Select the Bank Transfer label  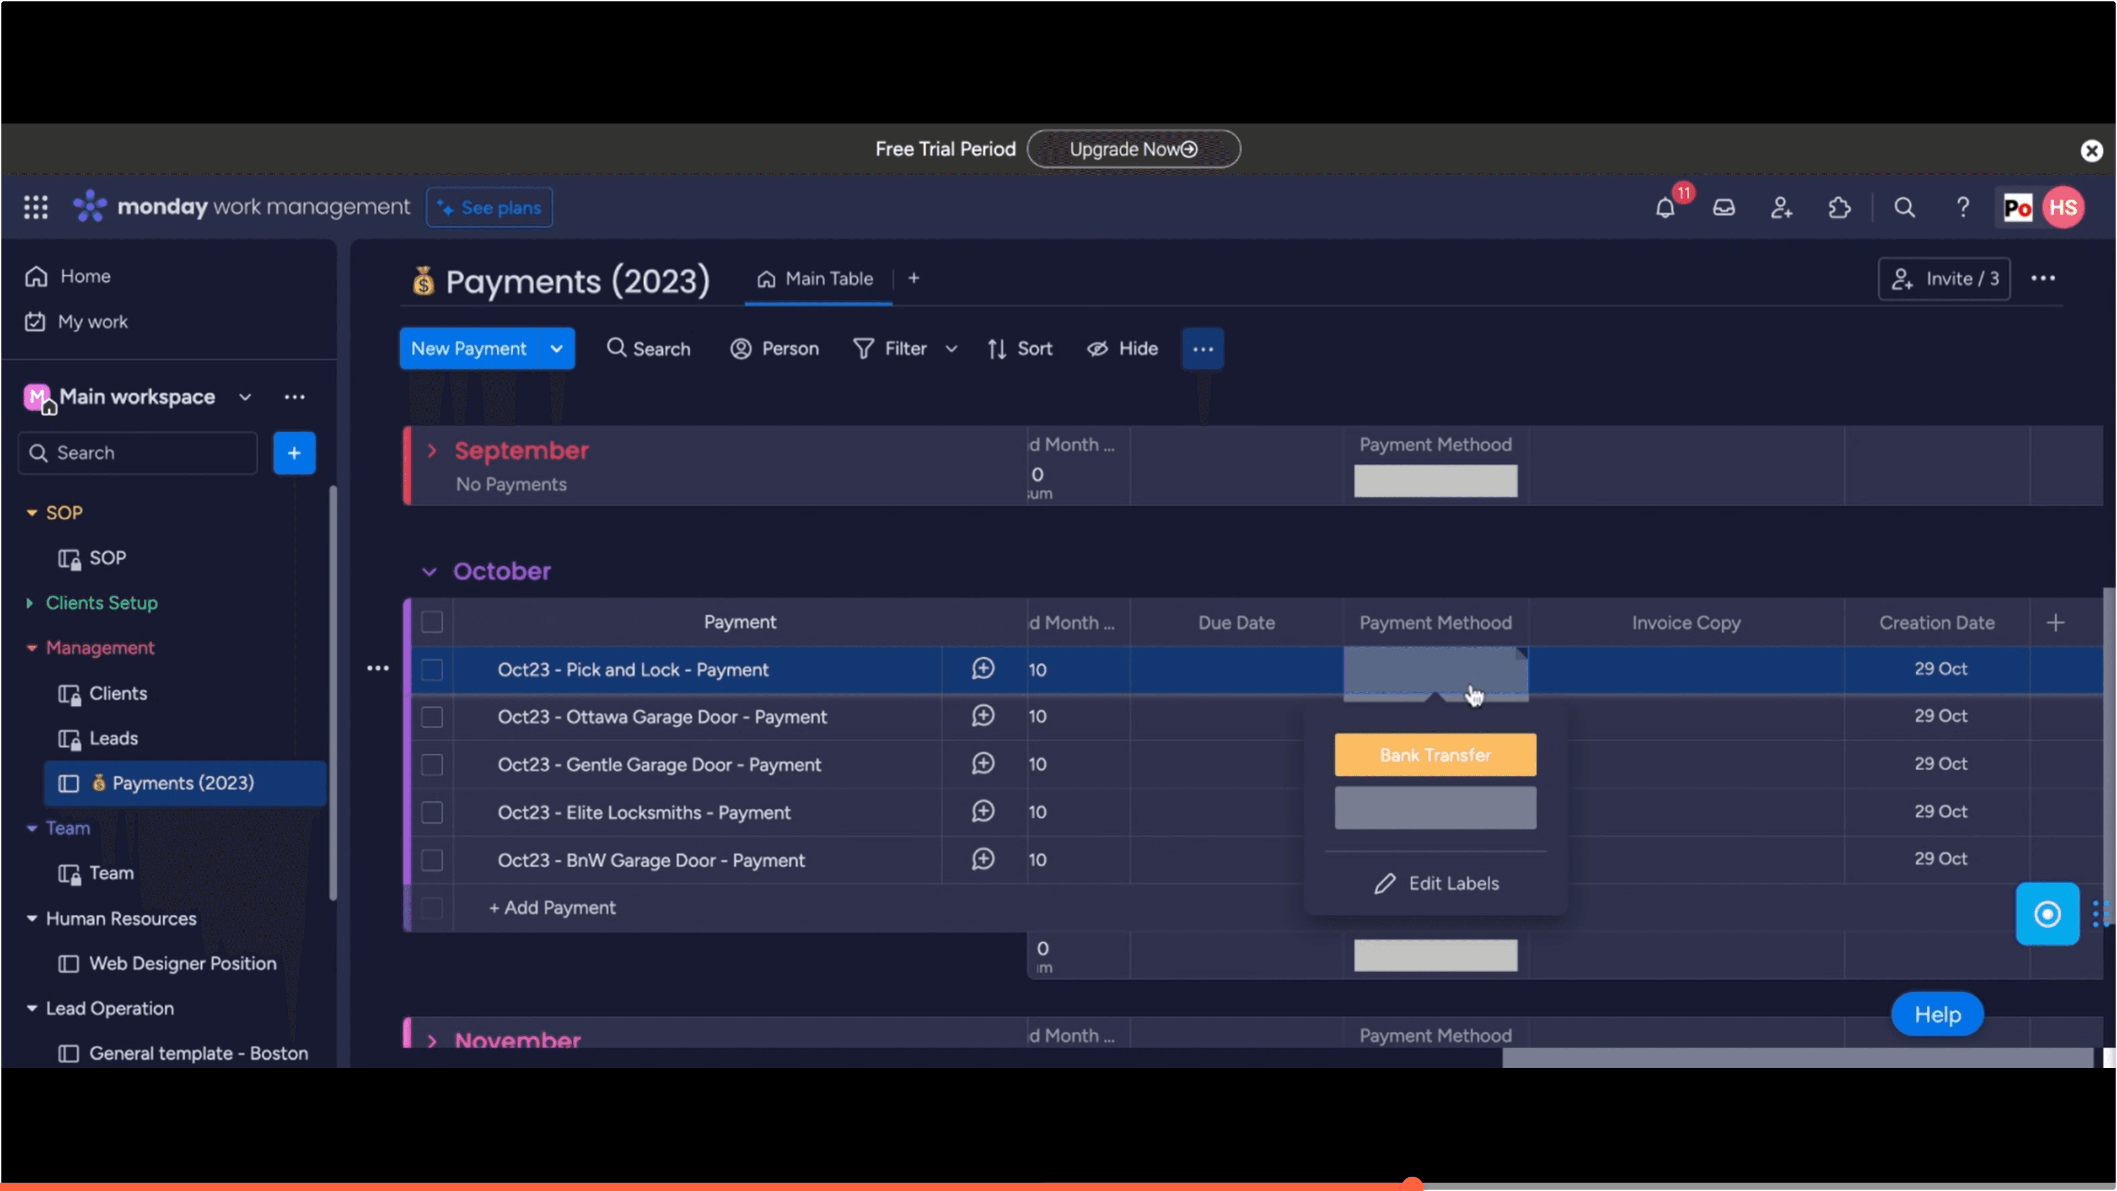pyautogui.click(x=1435, y=754)
